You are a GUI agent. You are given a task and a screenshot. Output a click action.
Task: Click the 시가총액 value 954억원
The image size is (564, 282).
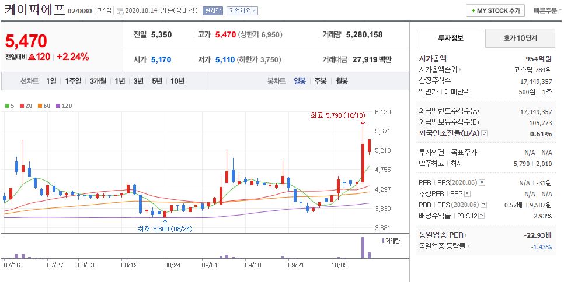pyautogui.click(x=538, y=59)
